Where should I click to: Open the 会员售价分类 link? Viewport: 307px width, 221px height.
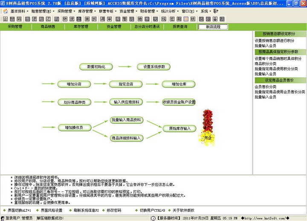coord(266,87)
